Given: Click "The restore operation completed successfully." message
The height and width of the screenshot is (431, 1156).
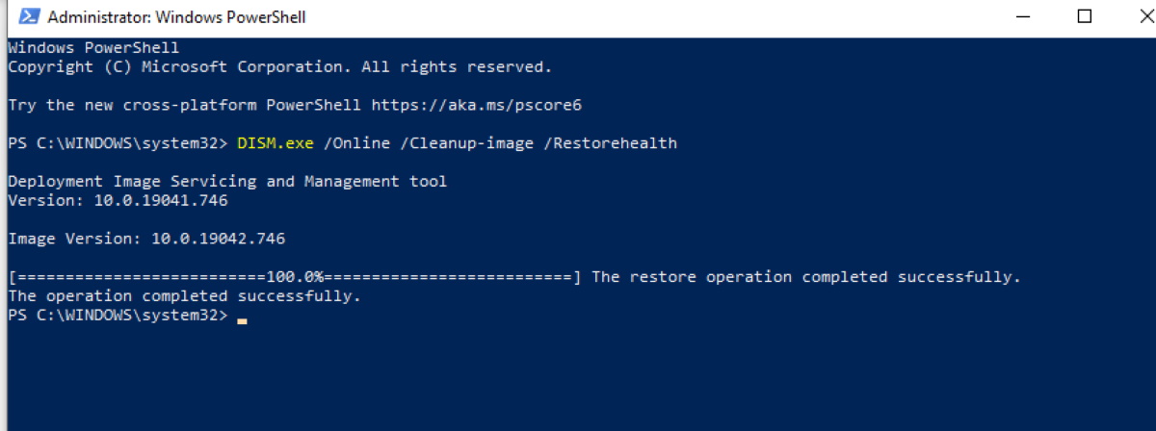Looking at the screenshot, I should [x=805, y=277].
